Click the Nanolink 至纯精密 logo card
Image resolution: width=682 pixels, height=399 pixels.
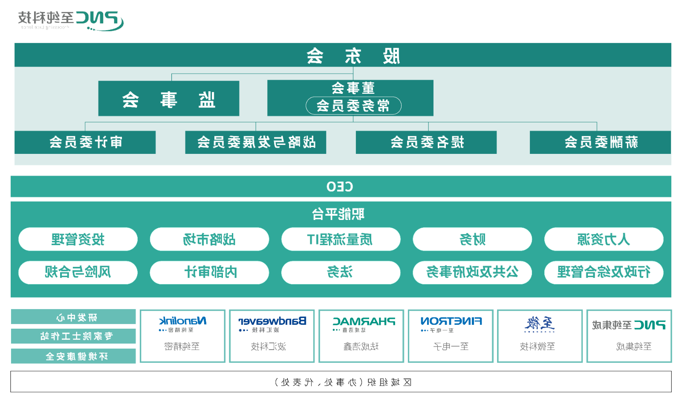click(x=182, y=336)
